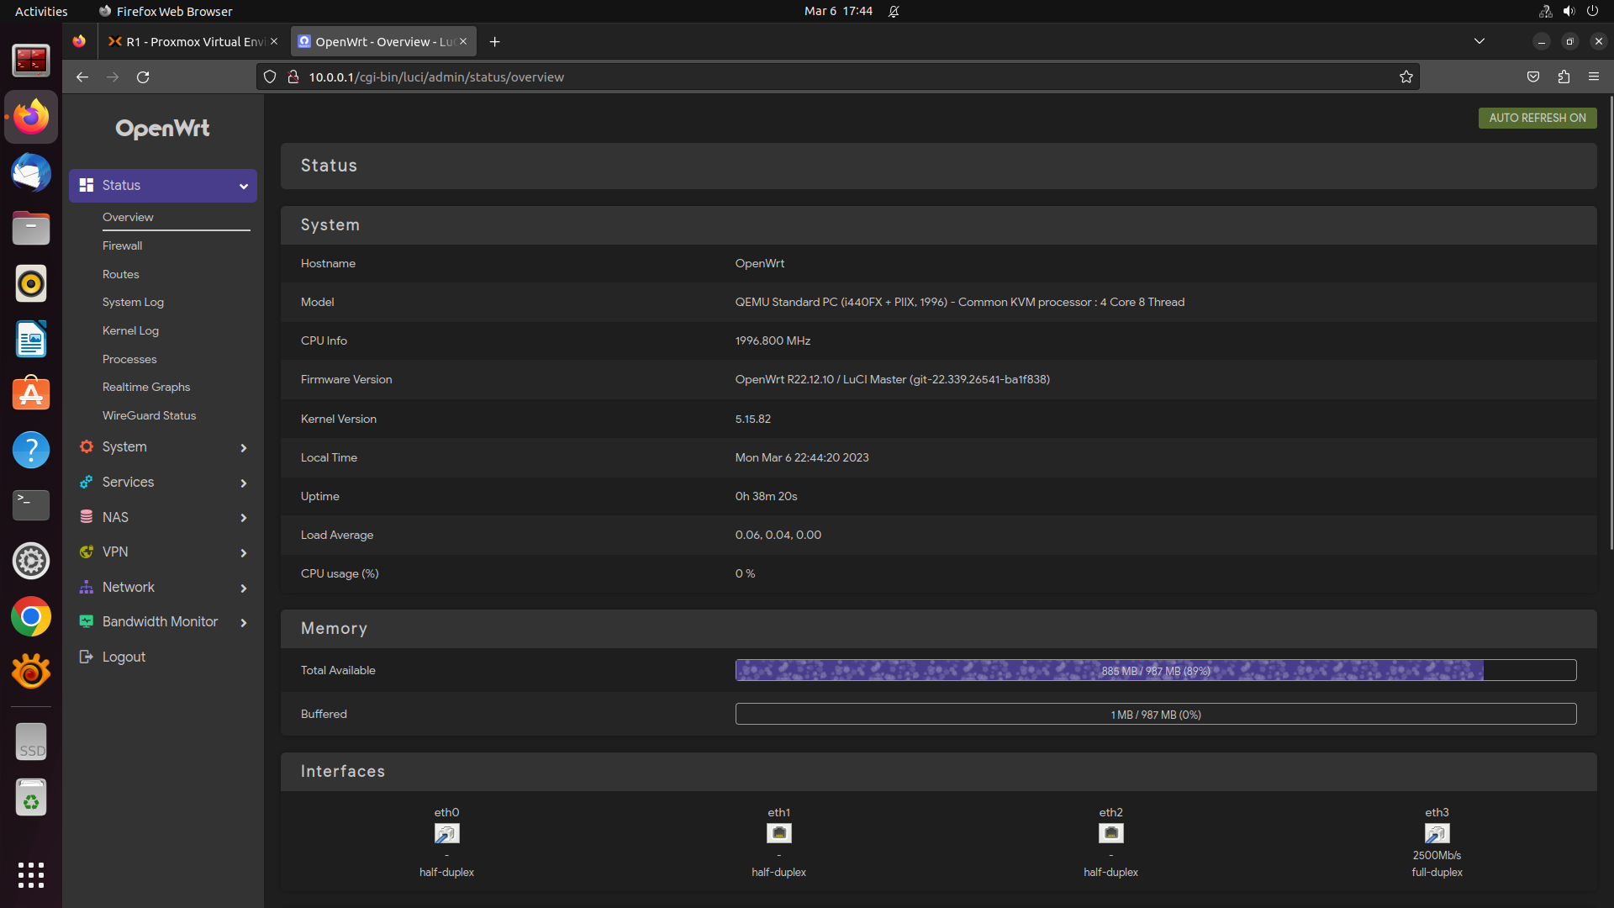This screenshot has width=1614, height=908.
Task: Open Thunderbird Mail from the dock
Action: pyautogui.click(x=31, y=172)
